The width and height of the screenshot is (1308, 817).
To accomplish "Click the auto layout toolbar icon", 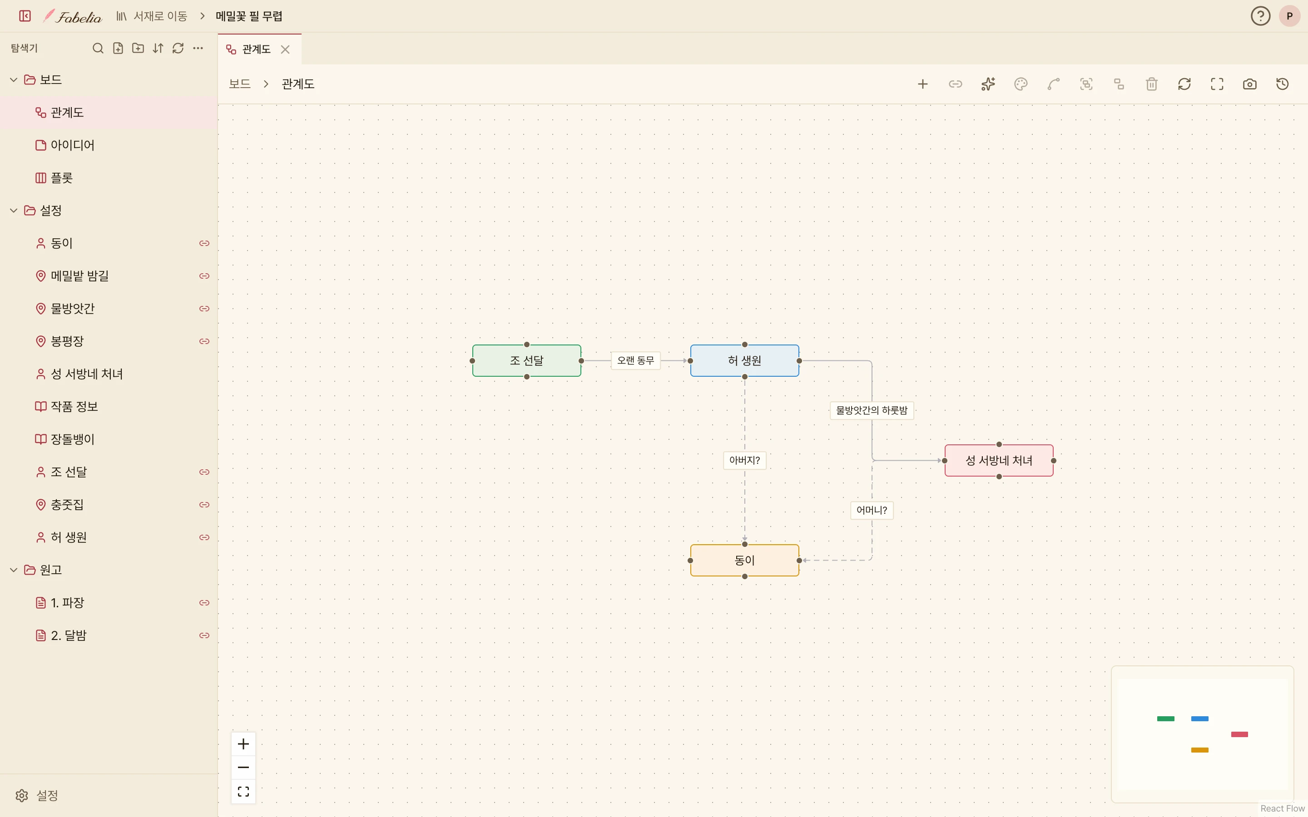I will click(x=1119, y=84).
